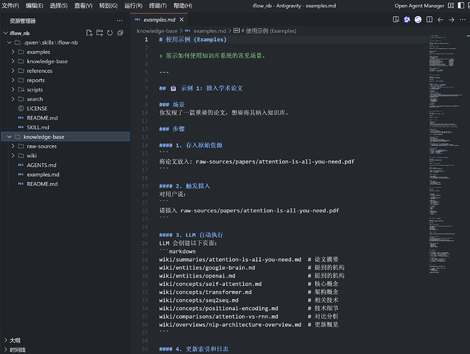Click the folder icon beside reports
Screen dimensions: 470x354
21,80
